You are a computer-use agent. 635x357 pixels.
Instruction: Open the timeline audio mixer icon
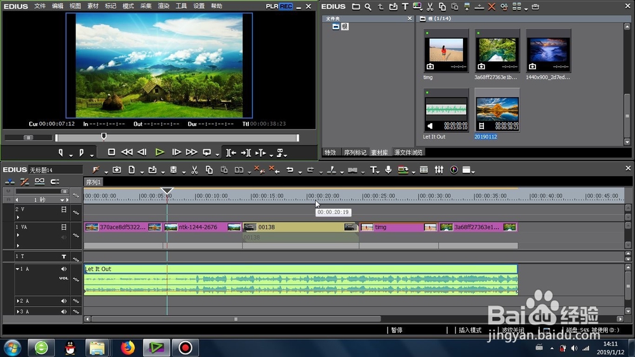point(439,170)
